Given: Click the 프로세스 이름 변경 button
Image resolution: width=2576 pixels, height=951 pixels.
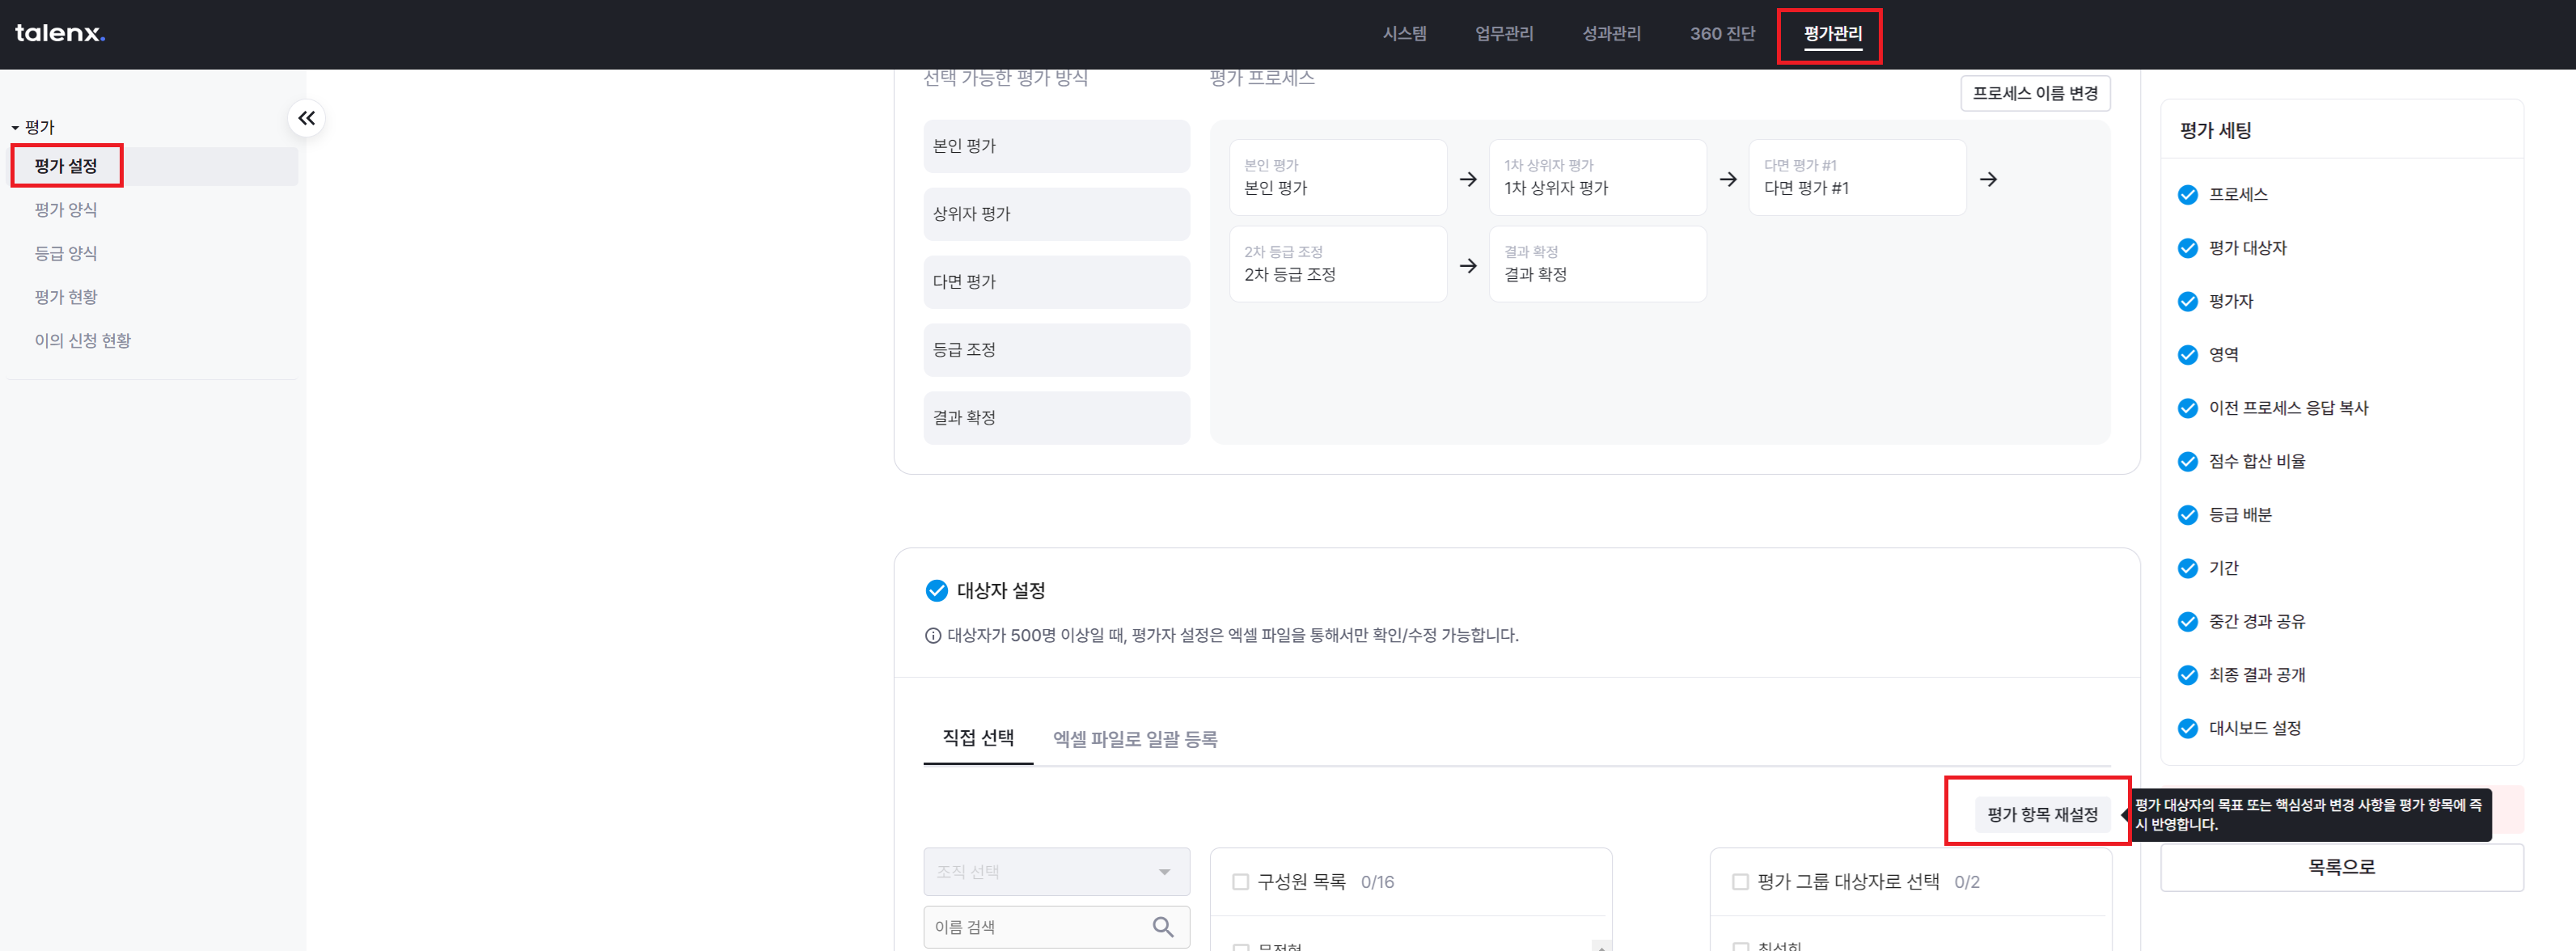Looking at the screenshot, I should tap(2035, 93).
